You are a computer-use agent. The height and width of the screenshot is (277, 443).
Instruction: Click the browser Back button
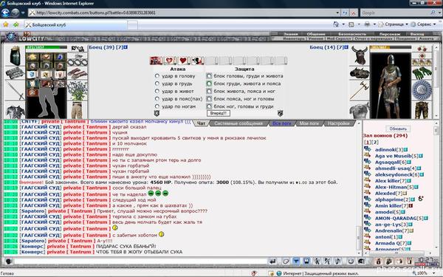point(5,13)
